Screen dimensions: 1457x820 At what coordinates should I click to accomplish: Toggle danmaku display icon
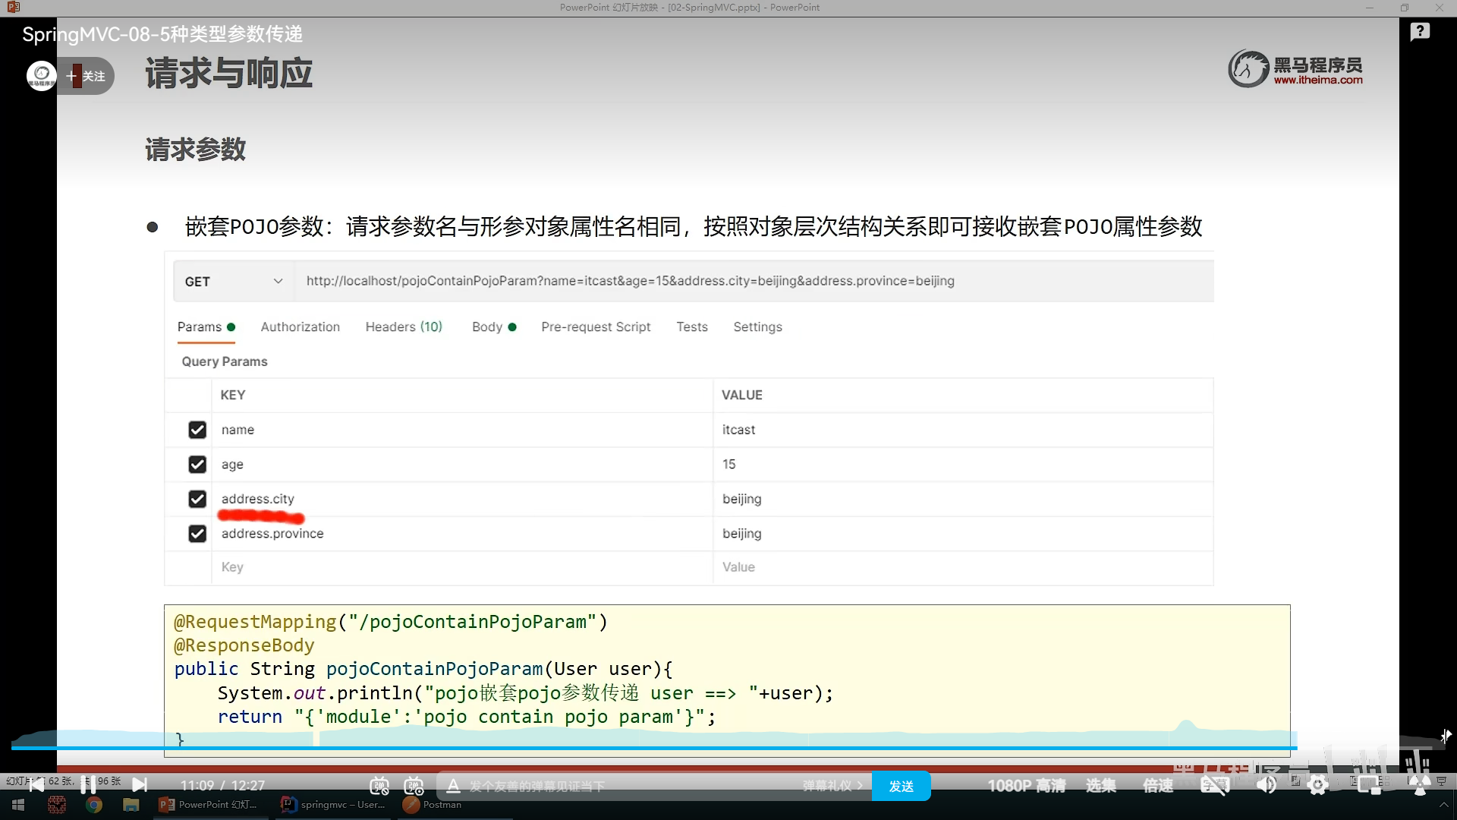pyautogui.click(x=379, y=786)
